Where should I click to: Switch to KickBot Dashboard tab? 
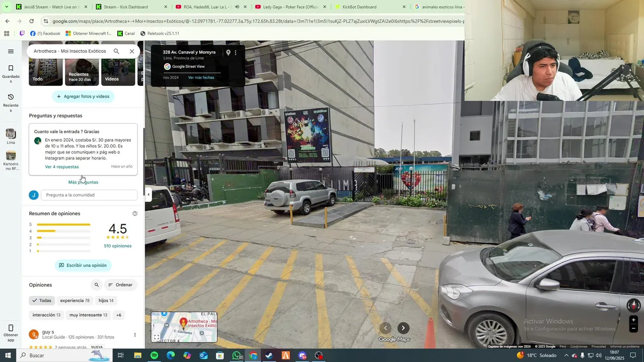point(370,7)
